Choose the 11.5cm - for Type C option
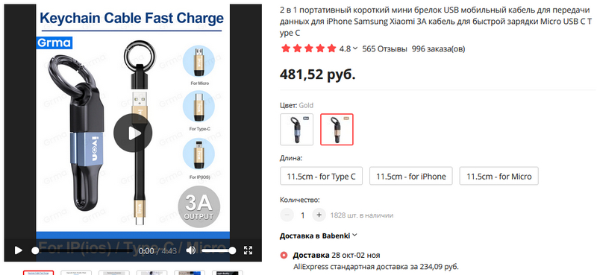The height and width of the screenshot is (275, 597). pos(322,176)
